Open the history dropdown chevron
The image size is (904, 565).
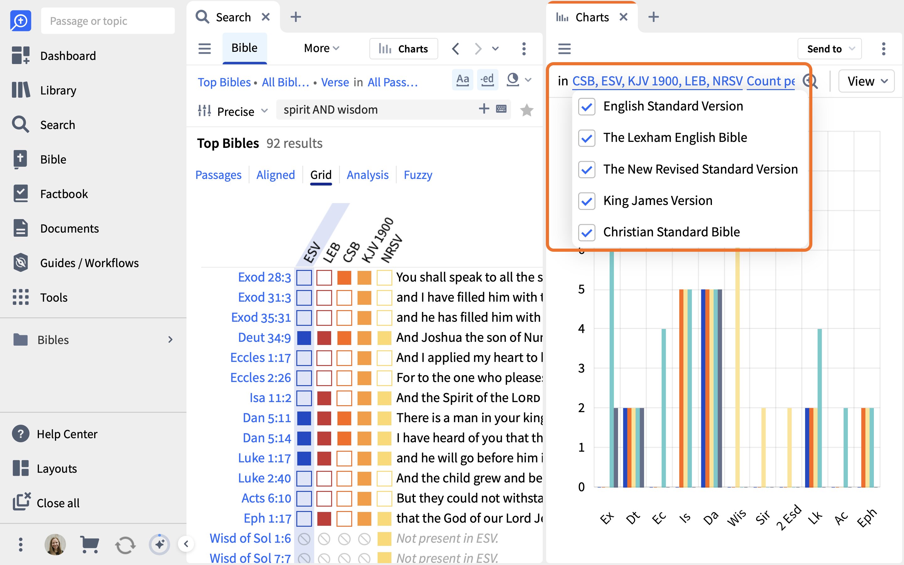coord(495,49)
